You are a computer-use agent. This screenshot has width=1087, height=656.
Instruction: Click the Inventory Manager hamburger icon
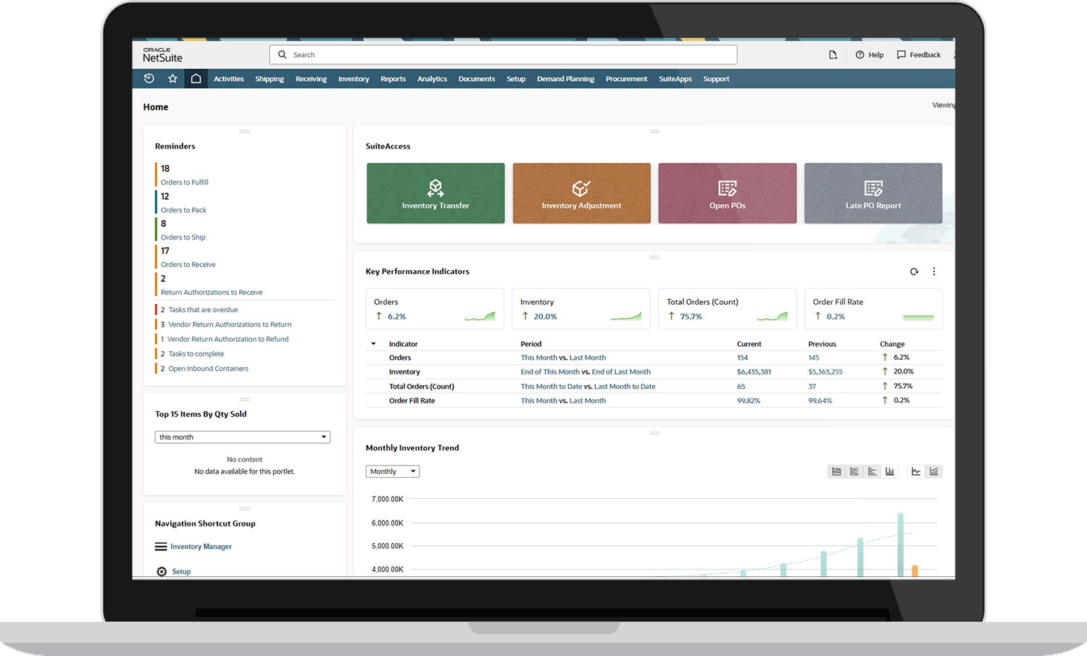pos(161,547)
